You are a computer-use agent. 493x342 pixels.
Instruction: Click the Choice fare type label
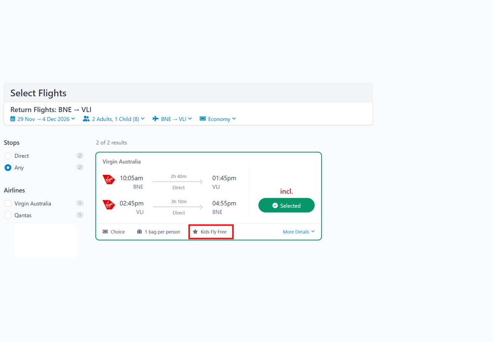click(x=117, y=232)
